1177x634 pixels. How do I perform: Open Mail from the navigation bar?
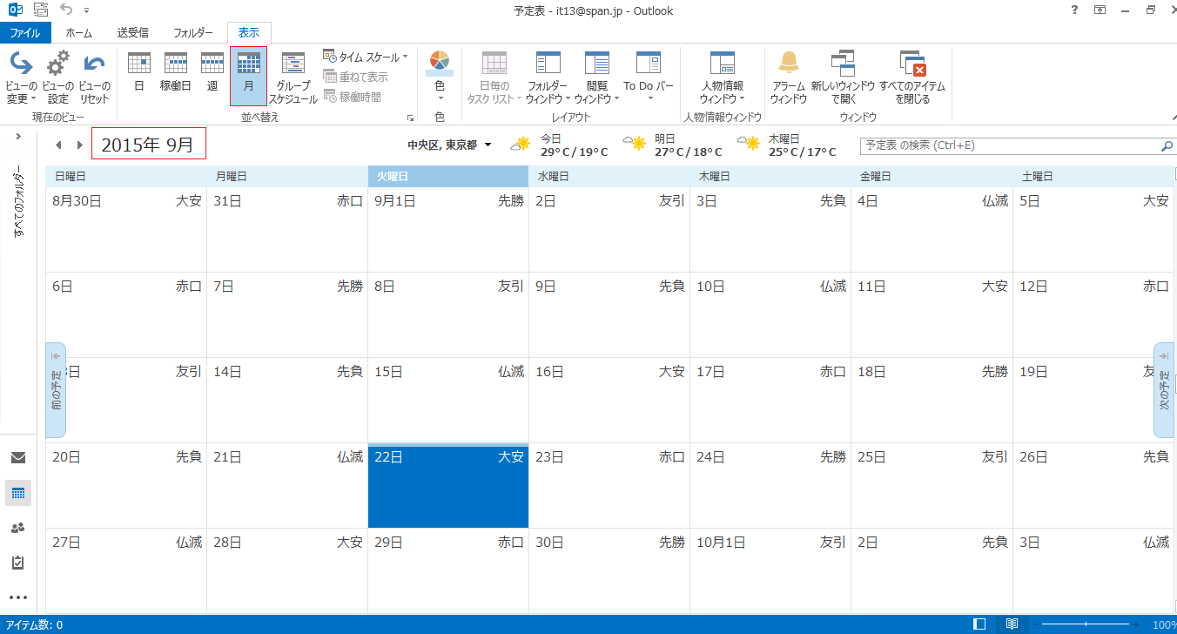pos(18,457)
